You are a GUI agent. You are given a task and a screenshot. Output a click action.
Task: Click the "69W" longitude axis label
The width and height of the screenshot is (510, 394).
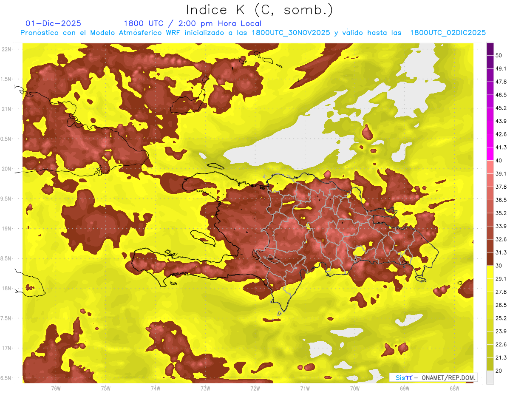coord(404,388)
